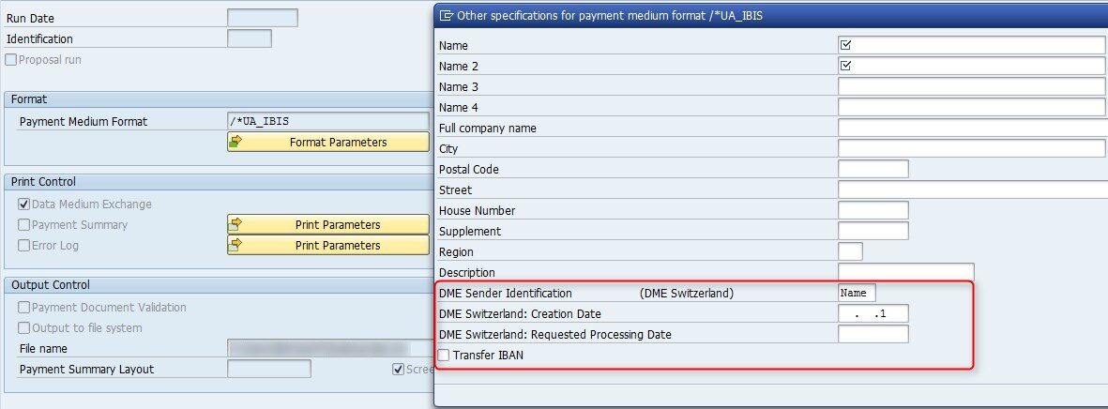1108x409 pixels.
Task: Click the Postal Code field
Action: (873, 169)
